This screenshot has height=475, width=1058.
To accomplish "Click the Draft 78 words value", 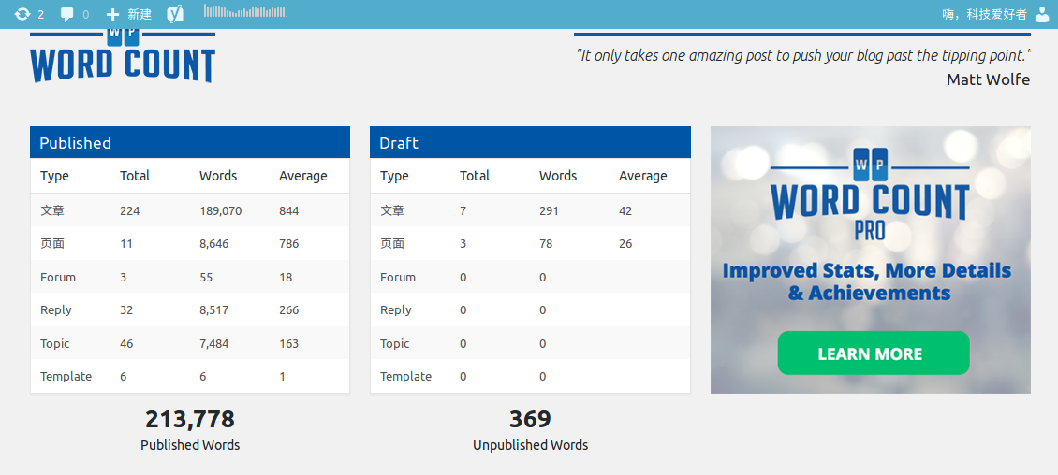I will pos(546,244).
